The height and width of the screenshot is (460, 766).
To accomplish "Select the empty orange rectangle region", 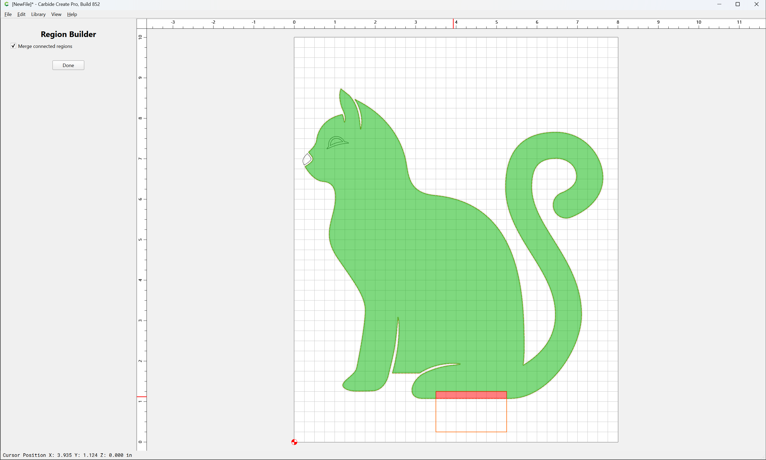I will click(x=471, y=415).
